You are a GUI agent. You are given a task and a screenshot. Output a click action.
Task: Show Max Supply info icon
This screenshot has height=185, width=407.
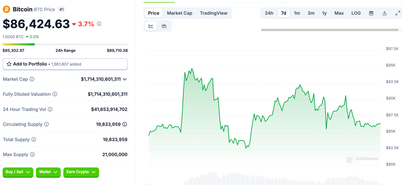point(32,155)
